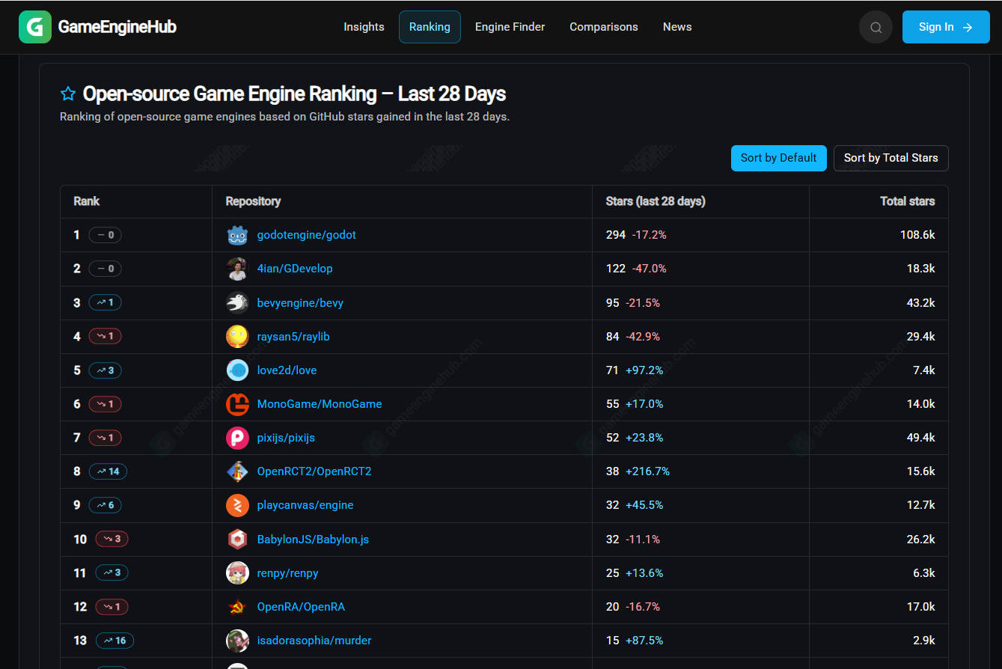Click the rank change badge for OpenRCT2
1002x669 pixels.
pos(108,471)
